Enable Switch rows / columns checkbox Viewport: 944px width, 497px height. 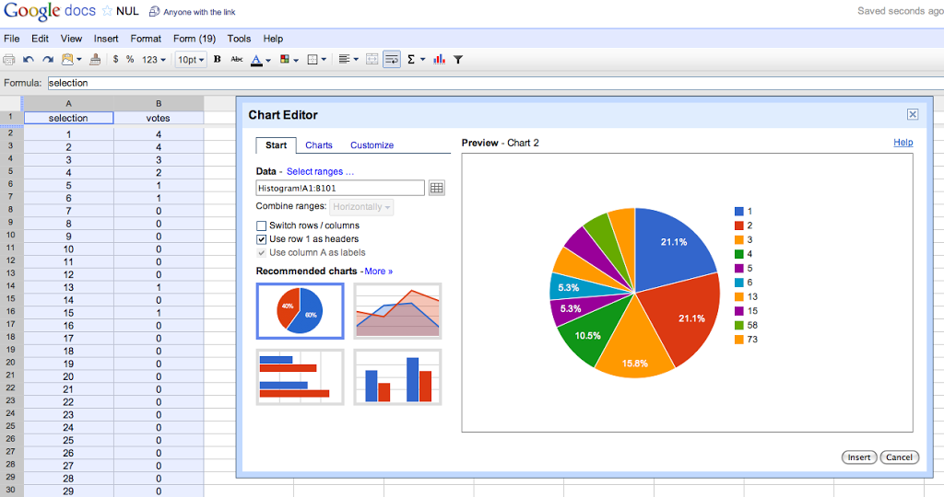[261, 226]
